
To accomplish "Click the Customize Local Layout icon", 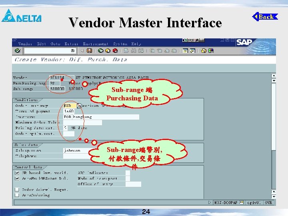I will pos(211,51).
